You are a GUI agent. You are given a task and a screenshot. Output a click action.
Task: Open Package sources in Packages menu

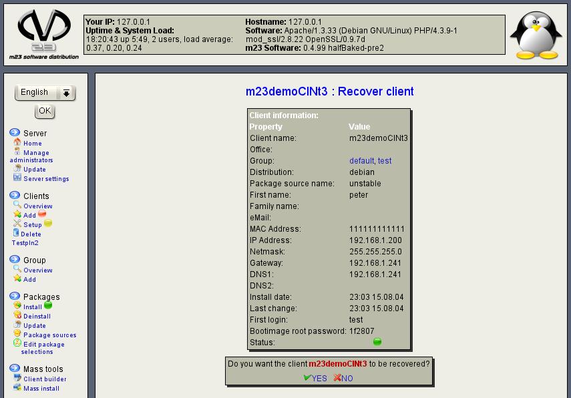point(49,335)
